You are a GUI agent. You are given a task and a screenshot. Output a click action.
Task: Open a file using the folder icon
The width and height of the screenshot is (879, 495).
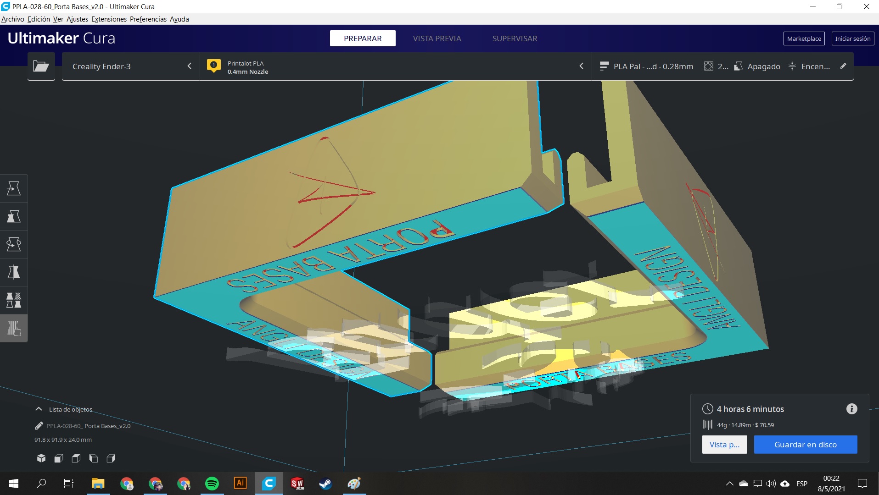[x=41, y=66]
